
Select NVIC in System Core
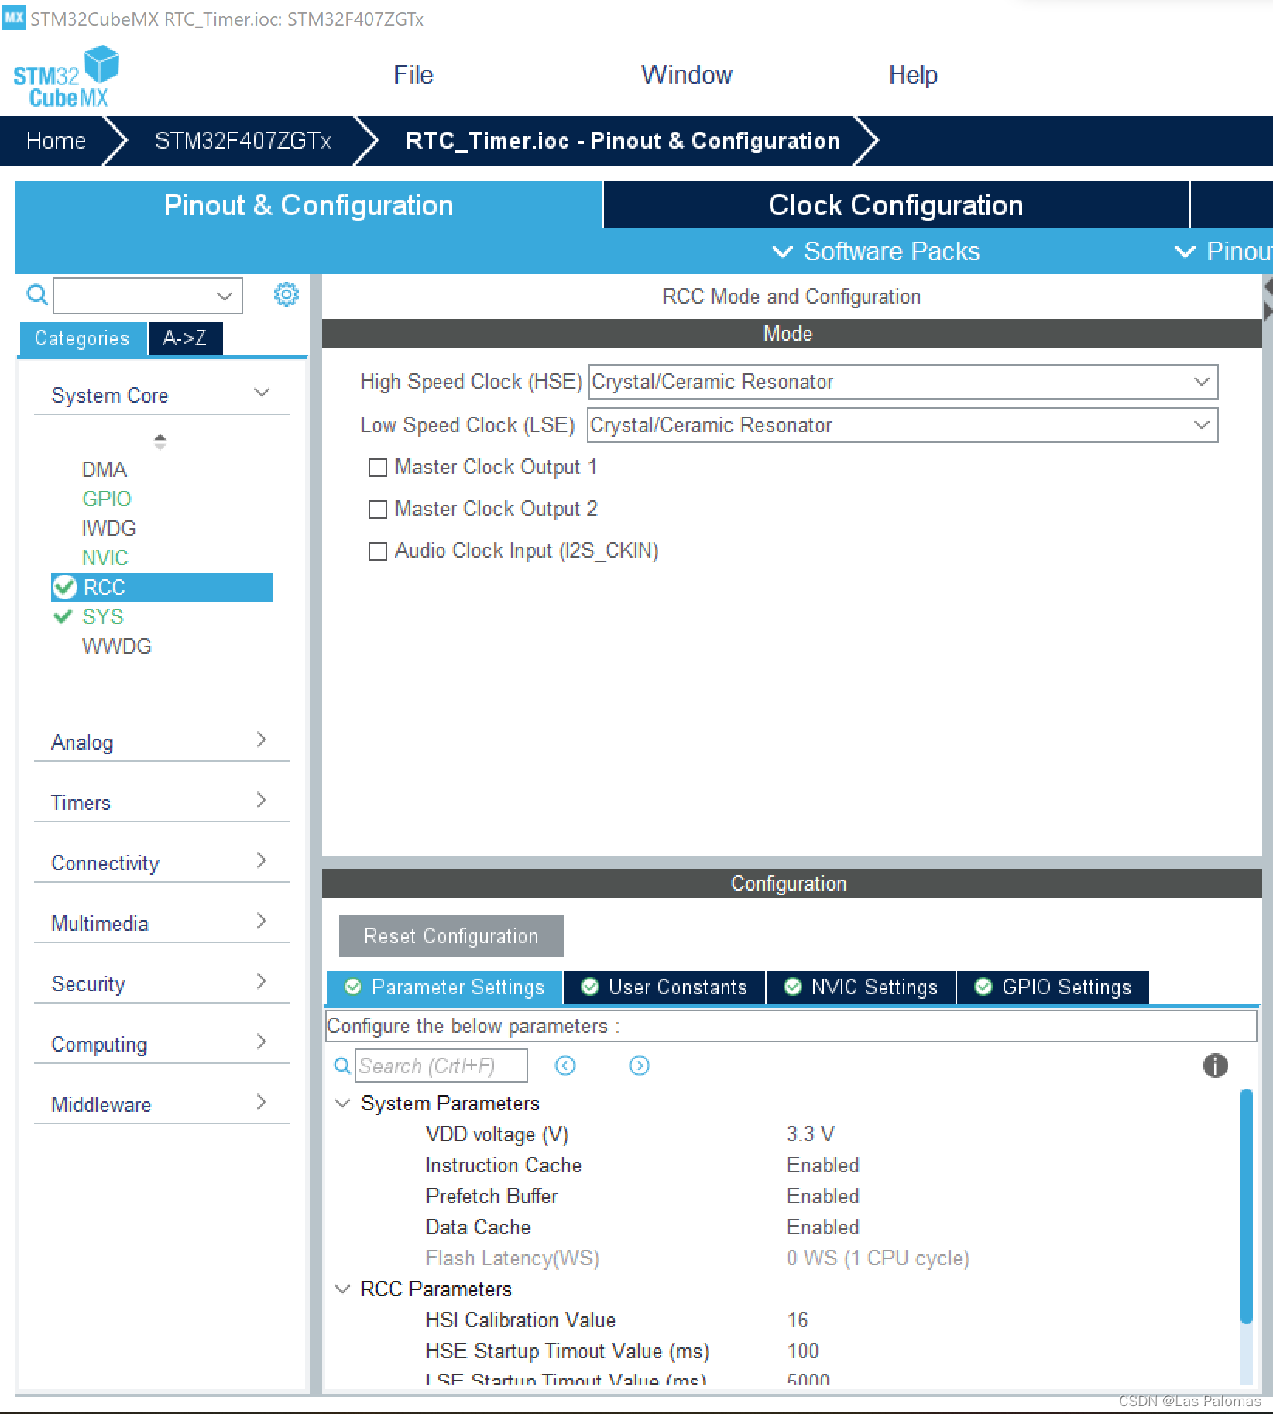[x=105, y=558]
